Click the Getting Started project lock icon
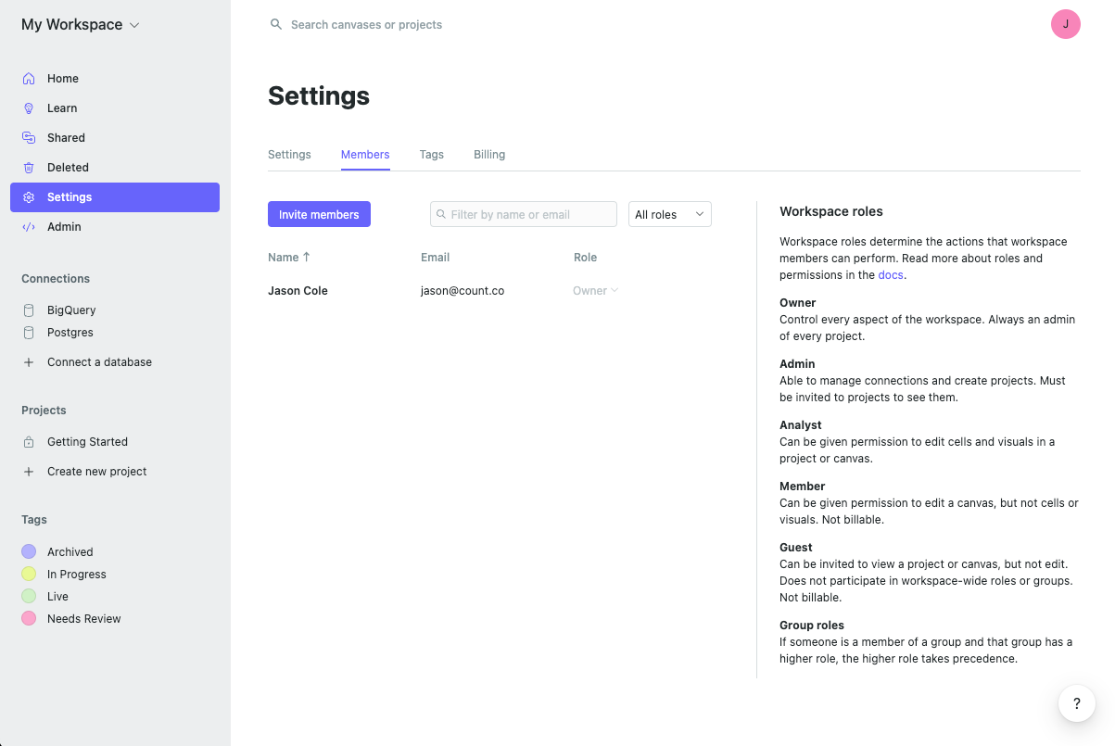1115x746 pixels. pyautogui.click(x=29, y=442)
